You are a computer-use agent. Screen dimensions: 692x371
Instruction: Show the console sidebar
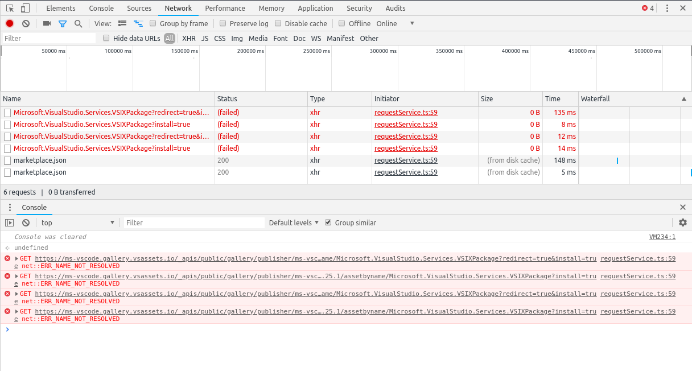tap(9, 222)
